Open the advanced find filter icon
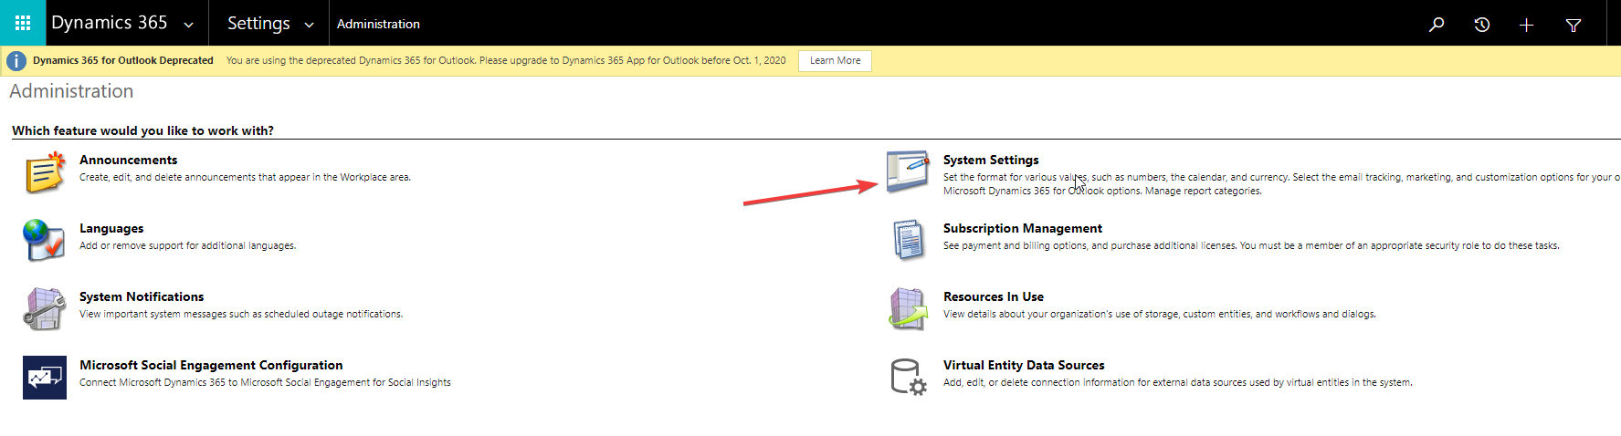1621x436 pixels. tap(1574, 25)
